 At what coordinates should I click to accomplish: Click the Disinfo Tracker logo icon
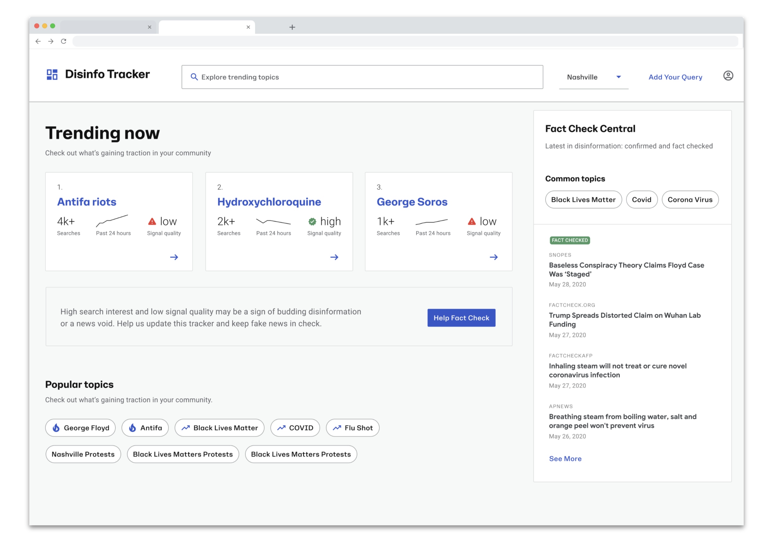pos(52,75)
